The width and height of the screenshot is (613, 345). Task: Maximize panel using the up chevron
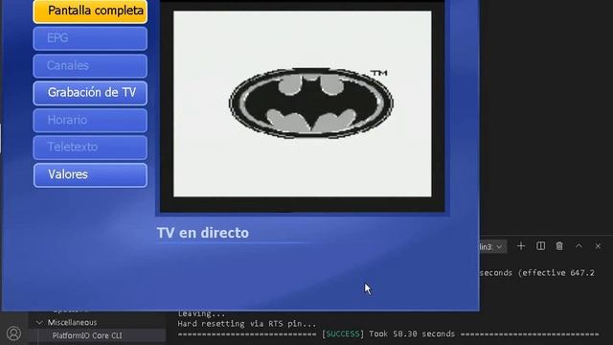tap(579, 246)
